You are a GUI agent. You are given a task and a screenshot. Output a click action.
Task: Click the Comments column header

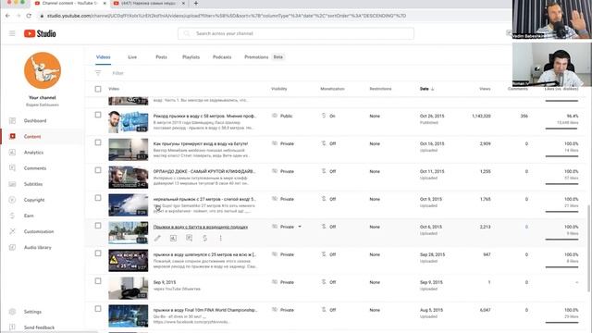point(518,89)
